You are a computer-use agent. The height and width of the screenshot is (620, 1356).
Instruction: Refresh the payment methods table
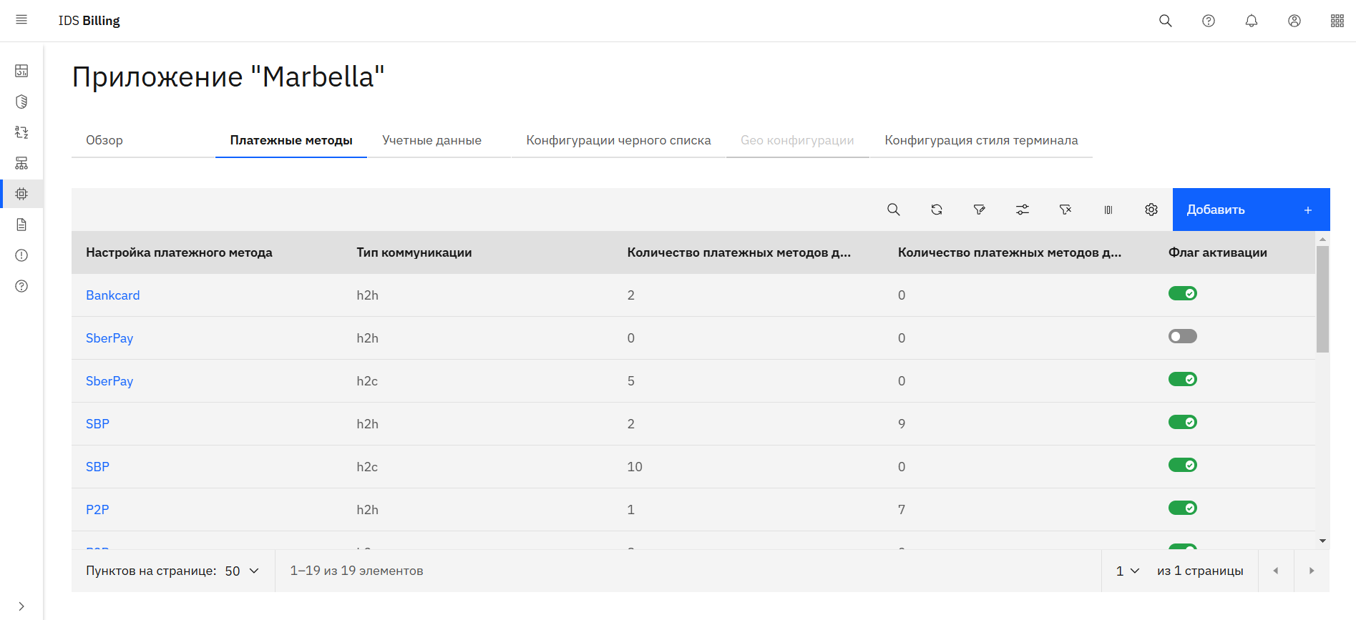pos(936,210)
